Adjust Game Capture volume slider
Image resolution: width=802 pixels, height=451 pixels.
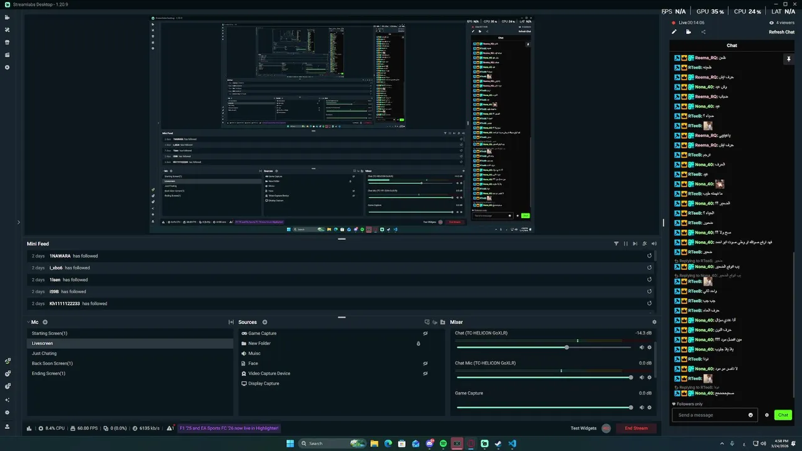tap(544, 407)
